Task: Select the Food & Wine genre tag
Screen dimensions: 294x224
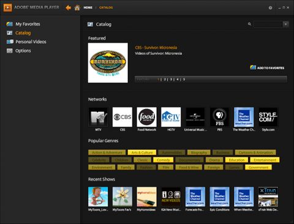Action: (189, 167)
